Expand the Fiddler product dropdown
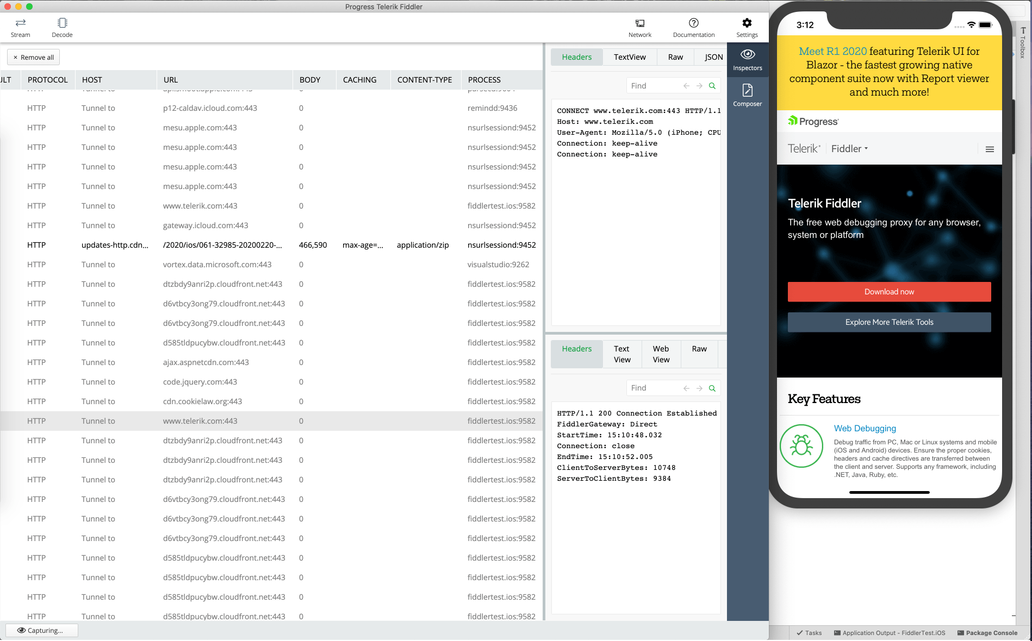 pyautogui.click(x=849, y=149)
